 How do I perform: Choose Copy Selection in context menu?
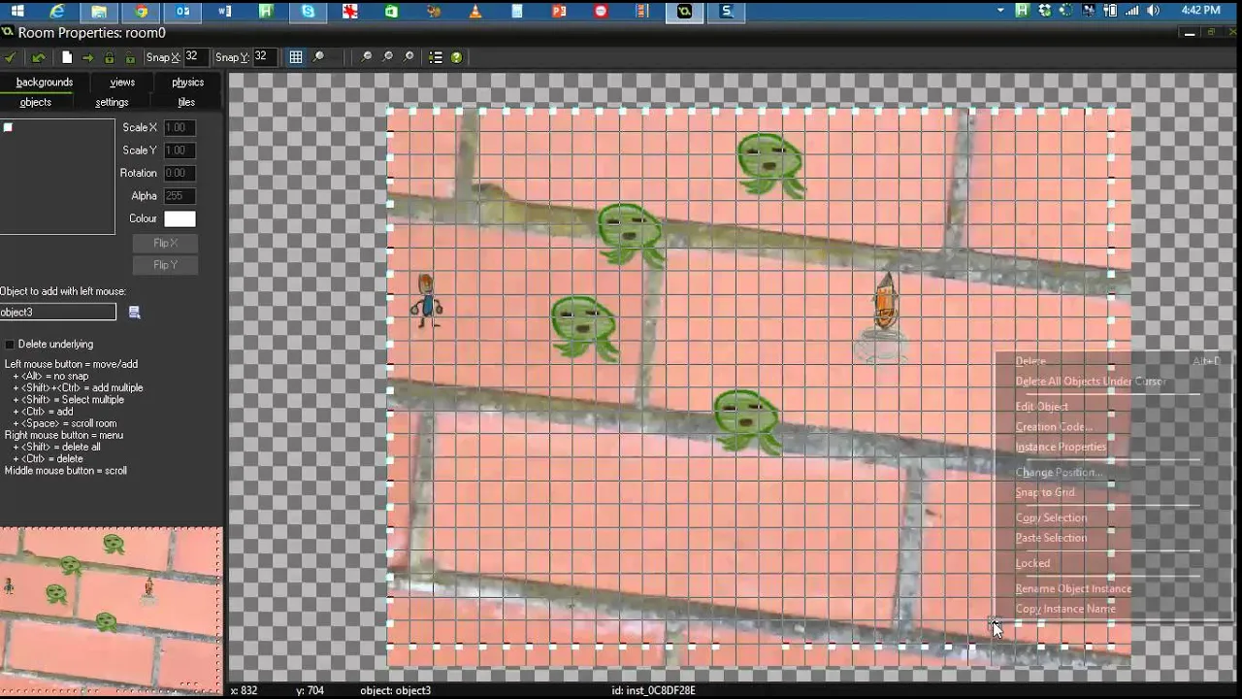coord(1051,518)
